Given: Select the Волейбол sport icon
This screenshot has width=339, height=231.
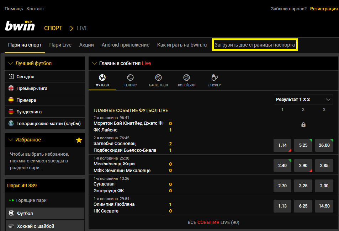Looking at the screenshot, I should (x=186, y=77).
